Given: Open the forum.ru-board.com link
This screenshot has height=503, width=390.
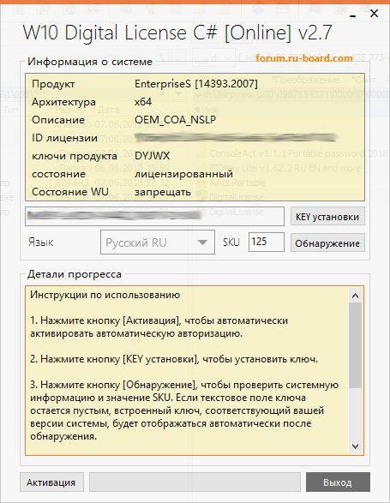Looking at the screenshot, I should tap(304, 58).
